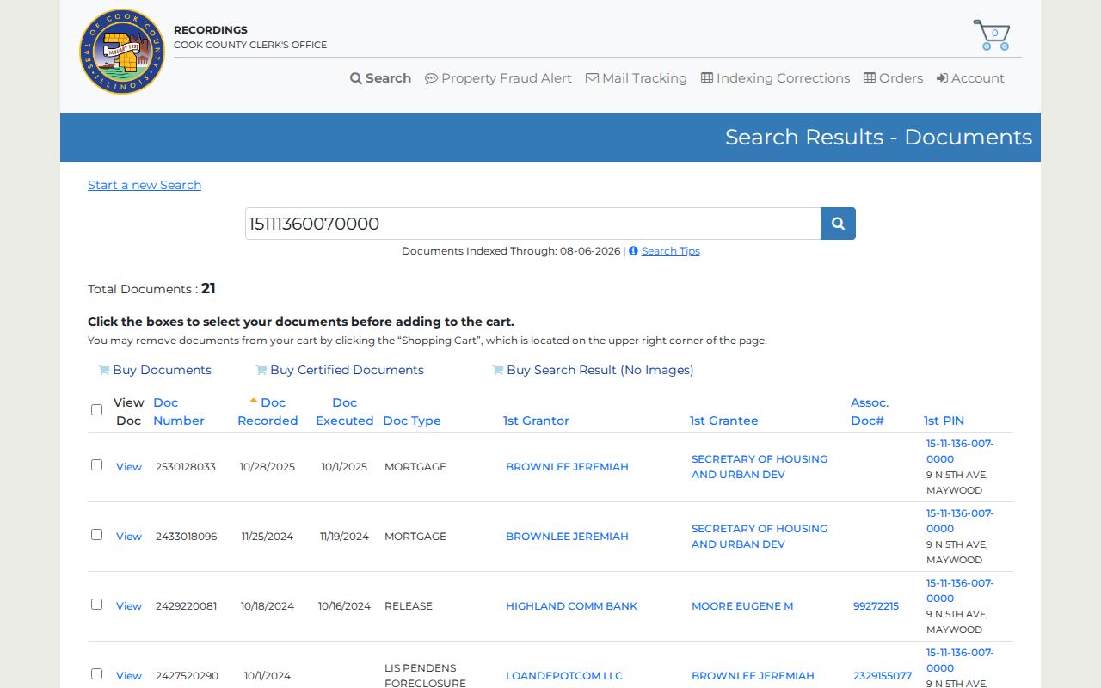View document 2433018096
1101x688 pixels.
[x=129, y=537]
